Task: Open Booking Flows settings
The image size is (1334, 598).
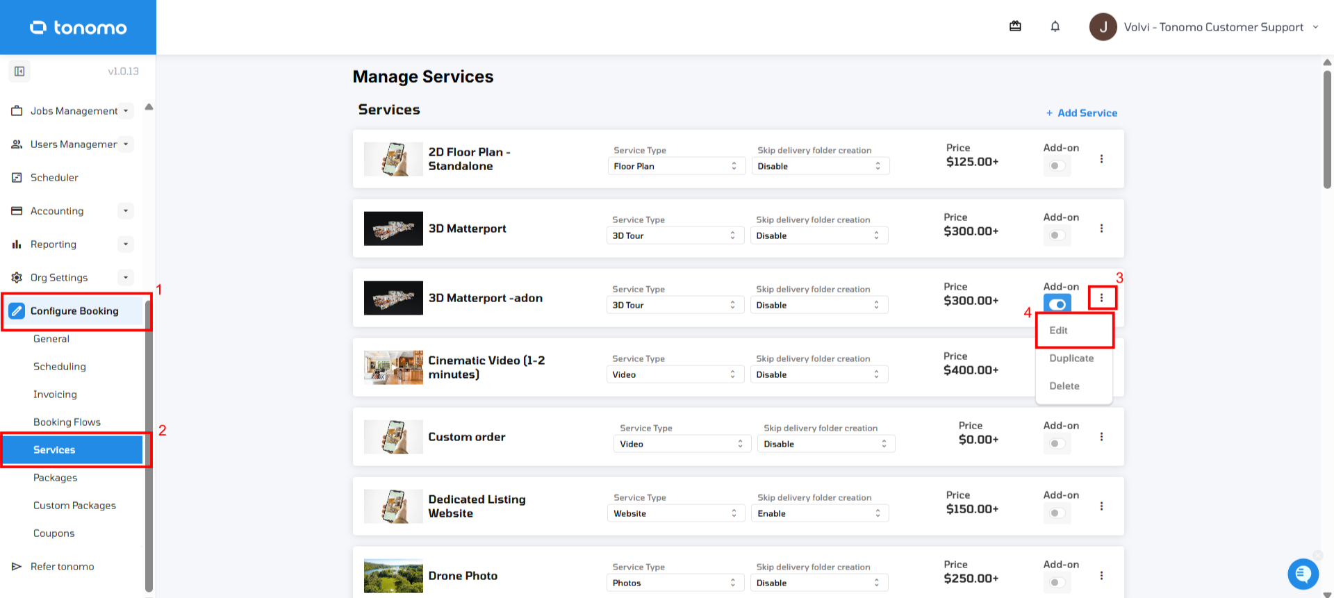Action: click(67, 422)
